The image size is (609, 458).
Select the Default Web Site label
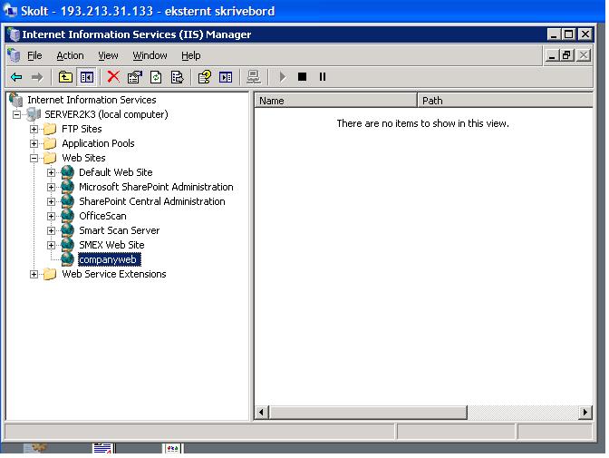point(116,172)
